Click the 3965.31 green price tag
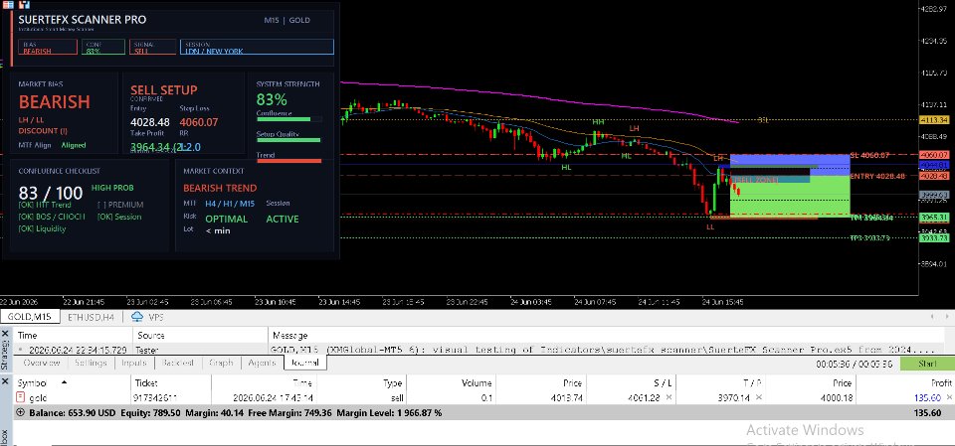 pos(935,218)
